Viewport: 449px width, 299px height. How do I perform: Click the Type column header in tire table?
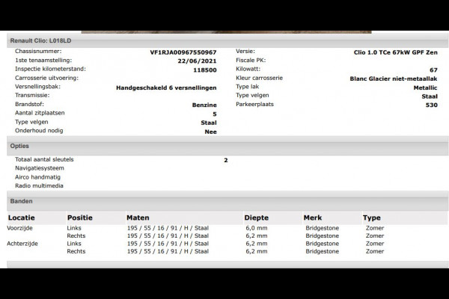pos(372,218)
